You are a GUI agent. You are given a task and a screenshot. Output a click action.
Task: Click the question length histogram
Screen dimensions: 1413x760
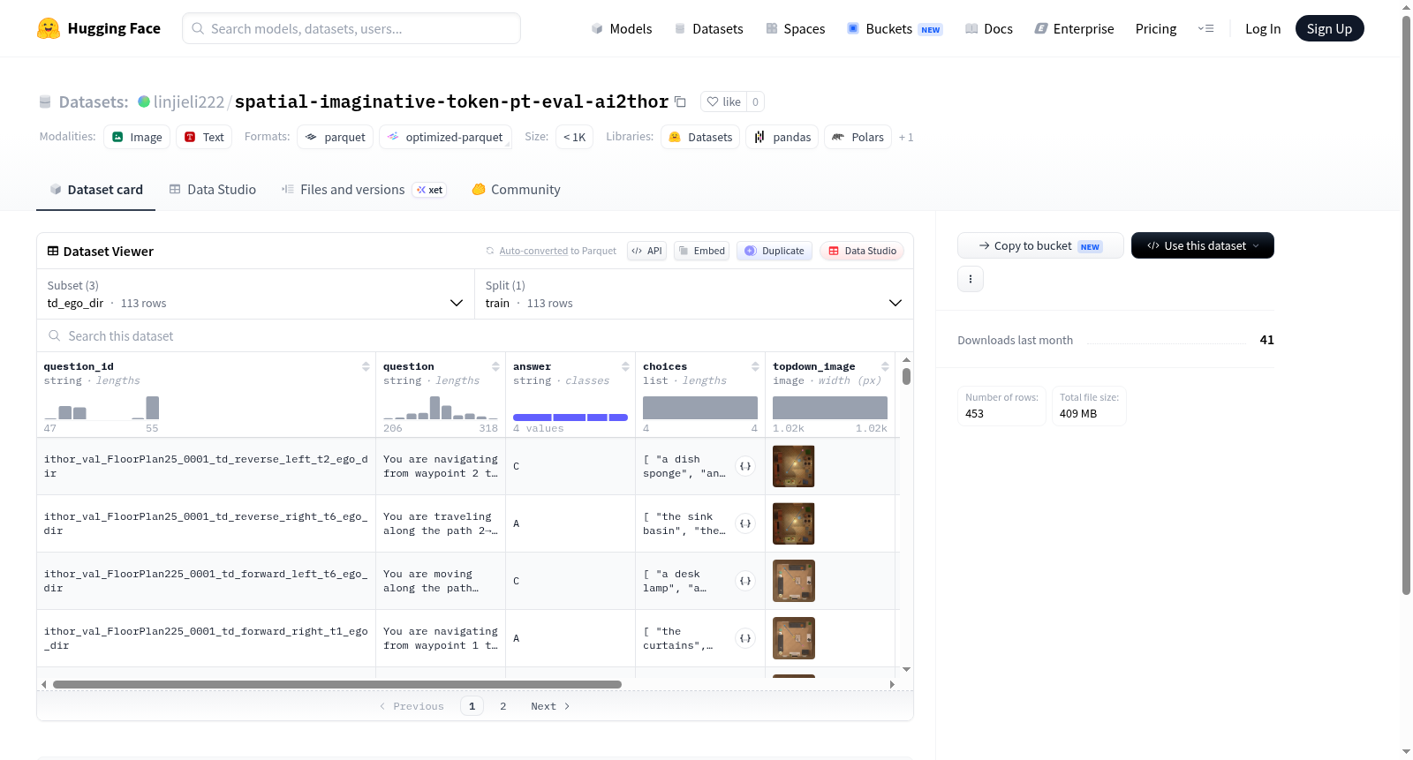click(x=441, y=407)
